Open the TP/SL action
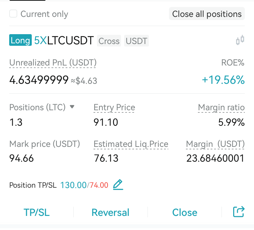 pos(37,212)
